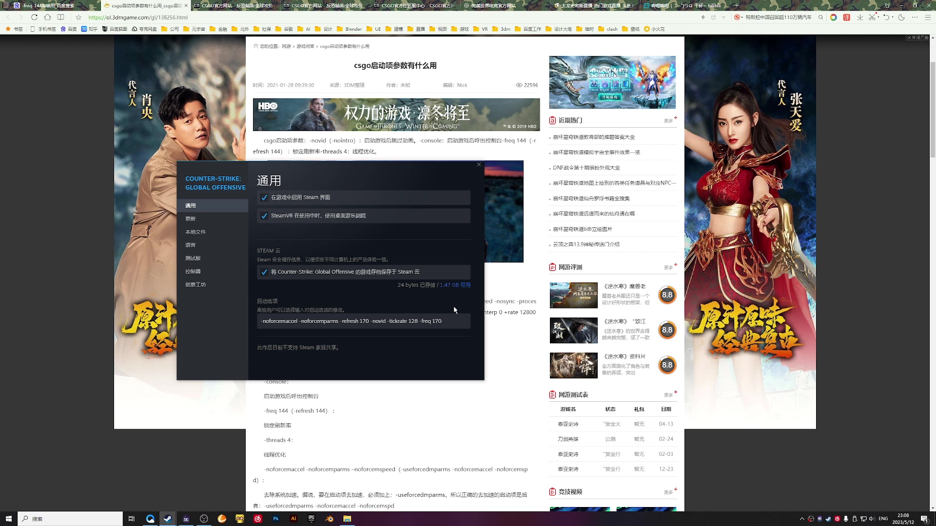Select '测试版' in Steam properties sidebar
Viewport: 936px width, 526px height.
[212, 258]
